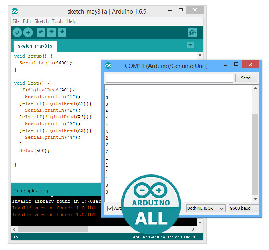Click the Serial.begin(9600) code line
This screenshot has width=269, height=250.
point(46,63)
